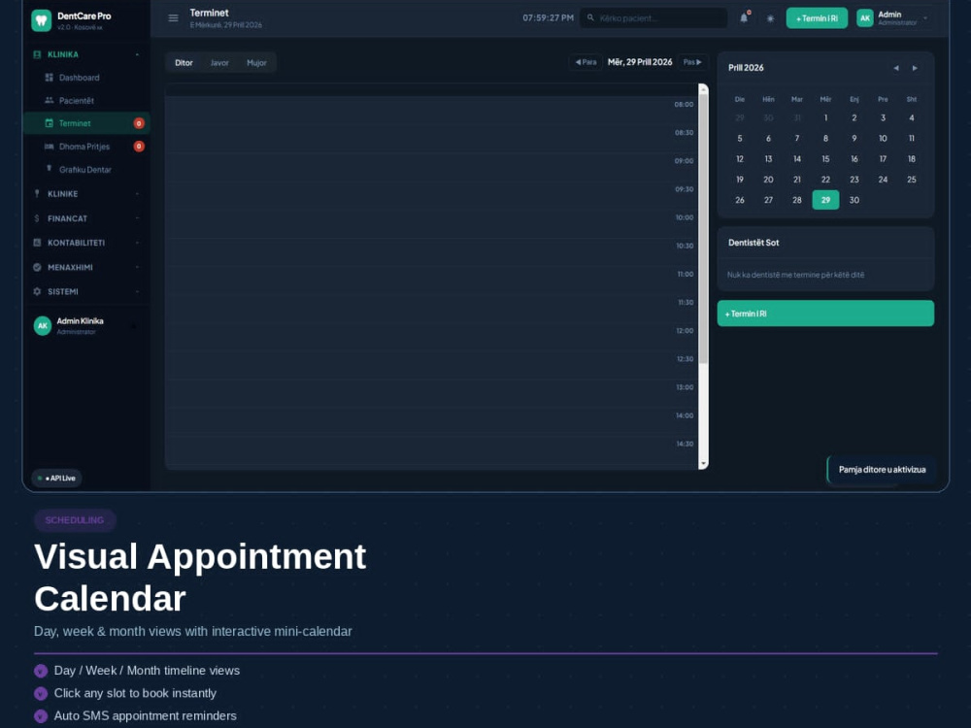The width and height of the screenshot is (971, 728).
Task: Click the 'Dentistët Sot' heading
Action: pyautogui.click(x=753, y=243)
